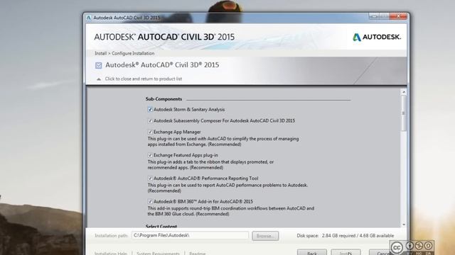This screenshot has width=455, height=255.
Task: Toggle AutoCAD Performance Reporting Tool checkbox
Action: (150, 178)
